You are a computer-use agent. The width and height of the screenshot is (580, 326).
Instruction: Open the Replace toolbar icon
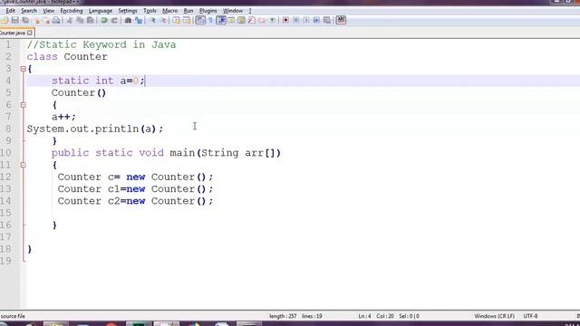[139, 20]
